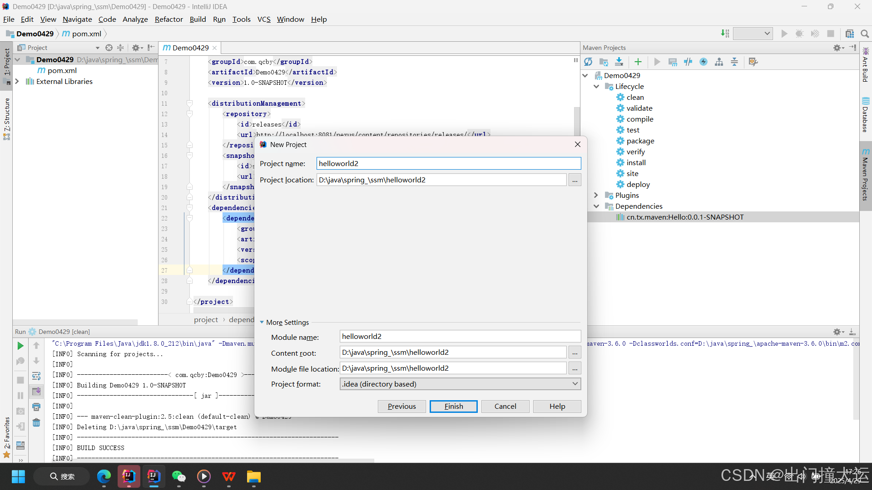
Task: Click the editor vertical scrollbar
Action: (x=577, y=120)
